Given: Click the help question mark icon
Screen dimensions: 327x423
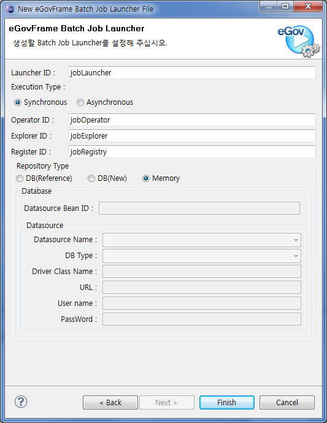Looking at the screenshot, I should (21, 402).
